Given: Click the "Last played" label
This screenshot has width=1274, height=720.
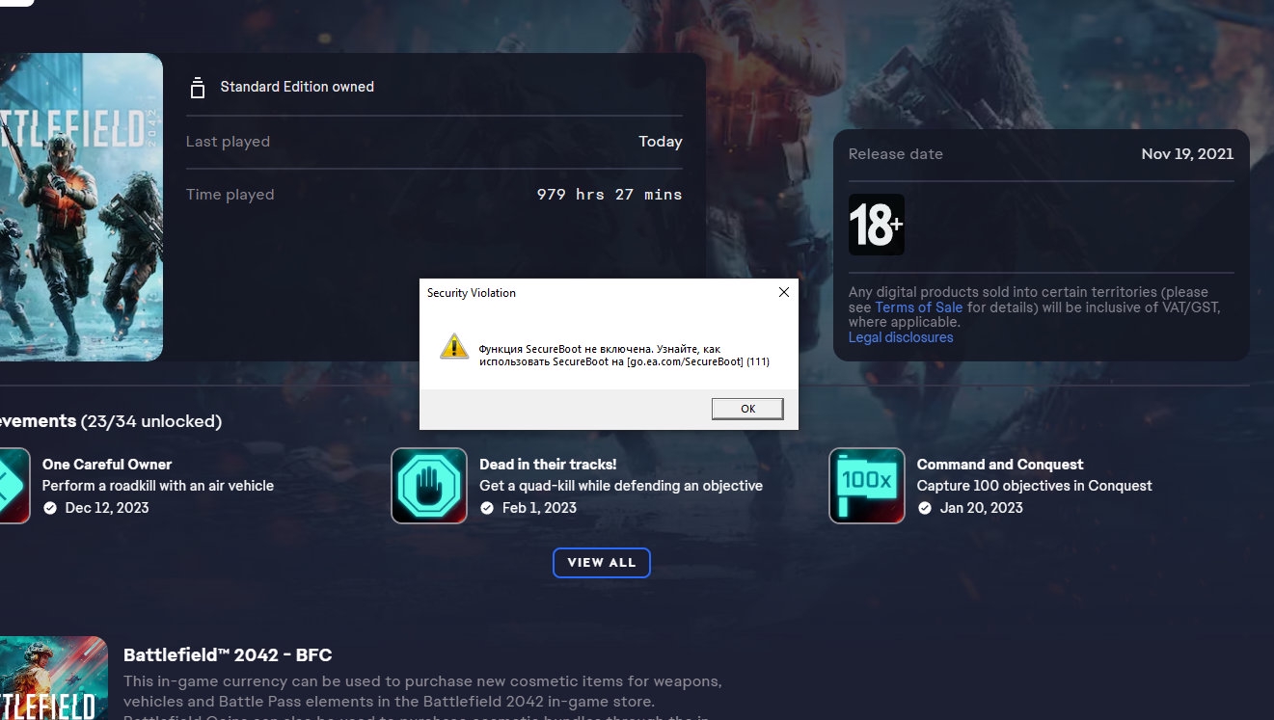Looking at the screenshot, I should click(228, 142).
